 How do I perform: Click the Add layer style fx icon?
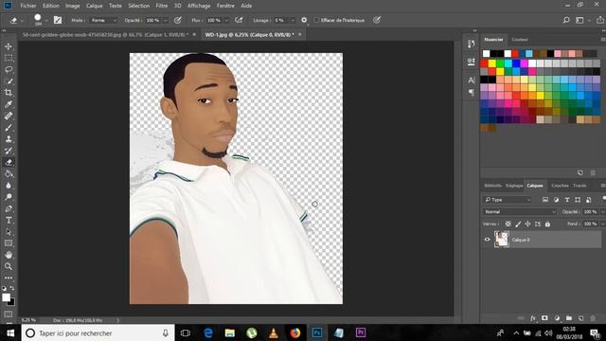click(533, 318)
